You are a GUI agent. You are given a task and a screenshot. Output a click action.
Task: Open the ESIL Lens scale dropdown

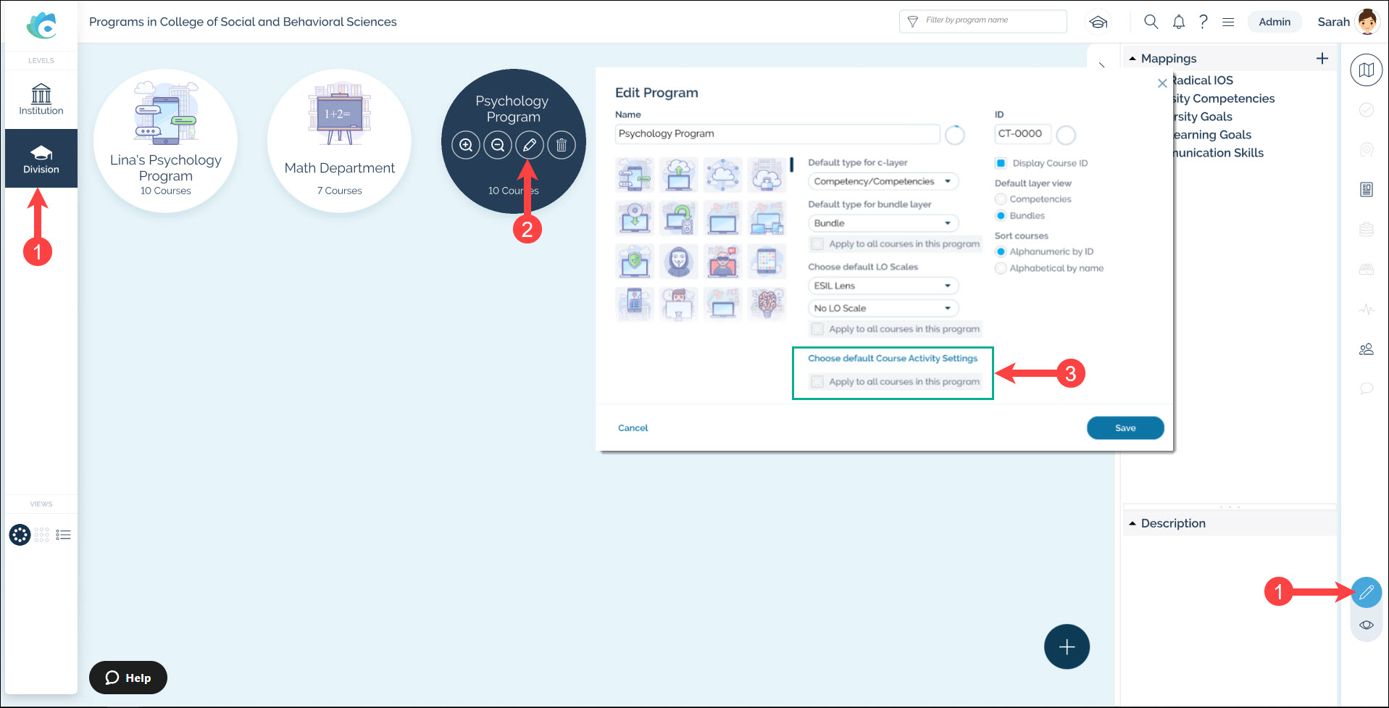point(883,286)
